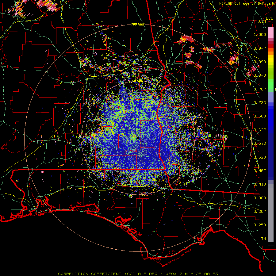Image resolution: width=276 pixels, height=276 pixels.
Task: Click the 100 NMI range ring label
Action: click(x=138, y=24)
